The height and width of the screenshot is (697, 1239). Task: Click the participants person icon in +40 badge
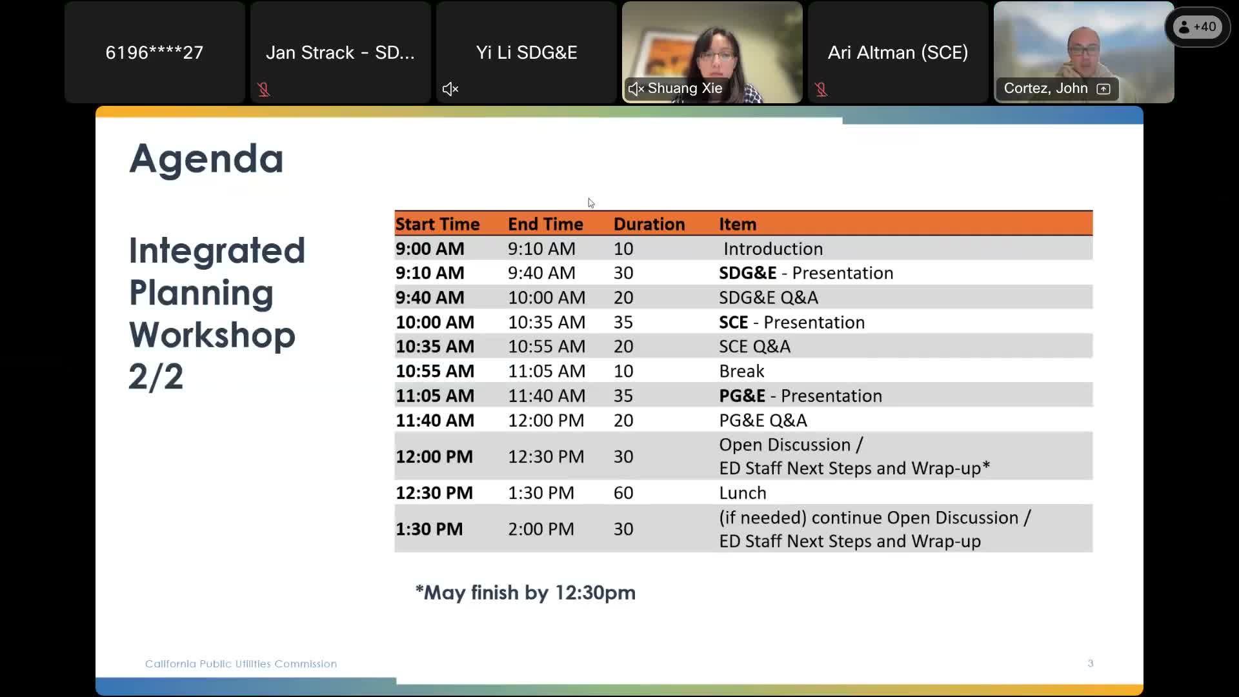tap(1184, 27)
